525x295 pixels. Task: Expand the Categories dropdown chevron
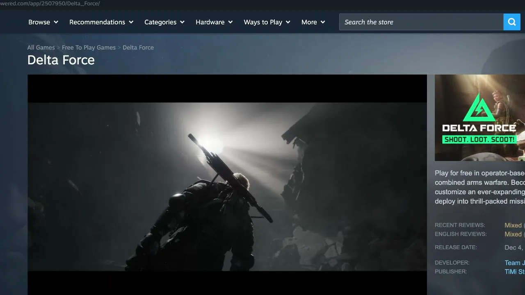tap(182, 22)
